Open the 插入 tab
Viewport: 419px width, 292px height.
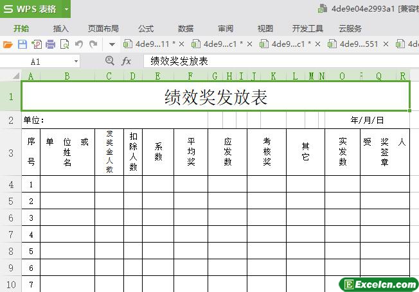(x=61, y=29)
